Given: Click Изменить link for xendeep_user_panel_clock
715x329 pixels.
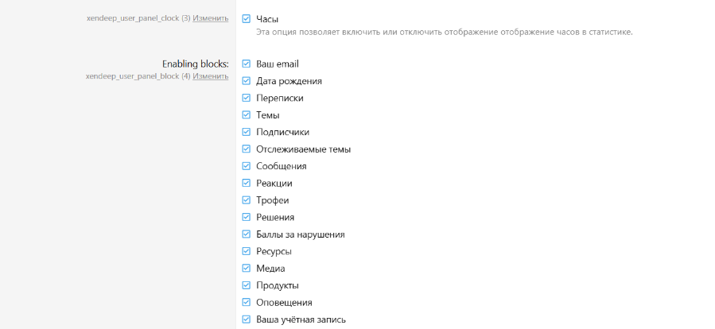Looking at the screenshot, I should pos(210,17).
